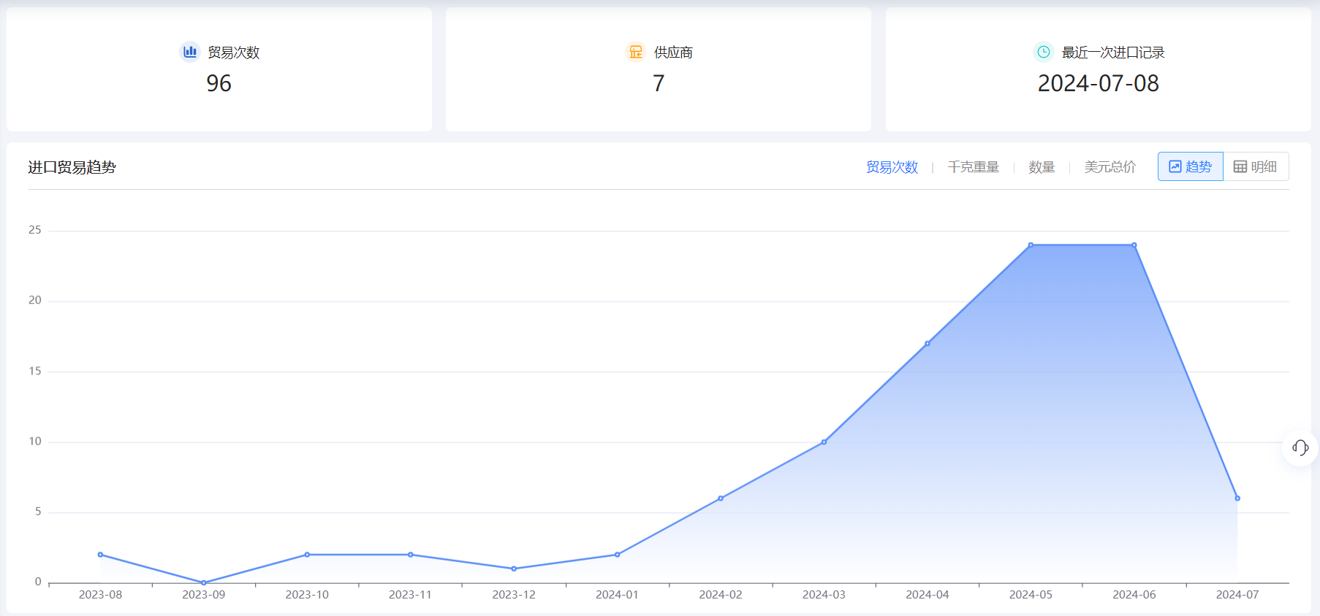Click the 2024-03 data point on chart
The image size is (1320, 616).
(824, 442)
